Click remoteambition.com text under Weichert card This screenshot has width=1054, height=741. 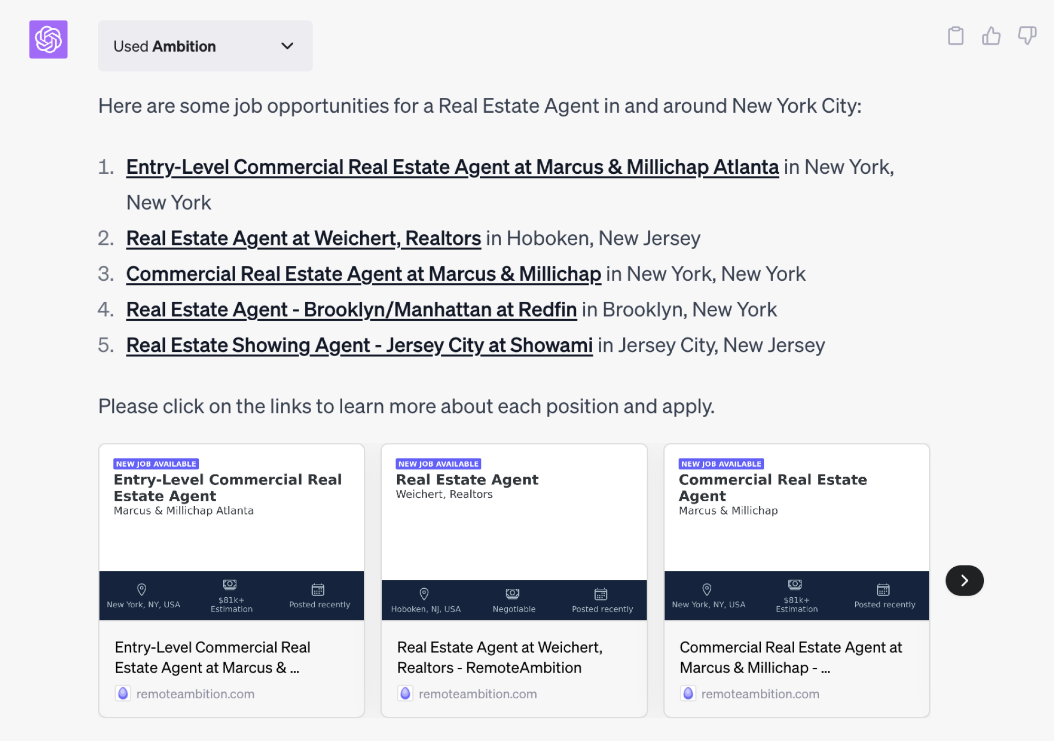tap(478, 694)
